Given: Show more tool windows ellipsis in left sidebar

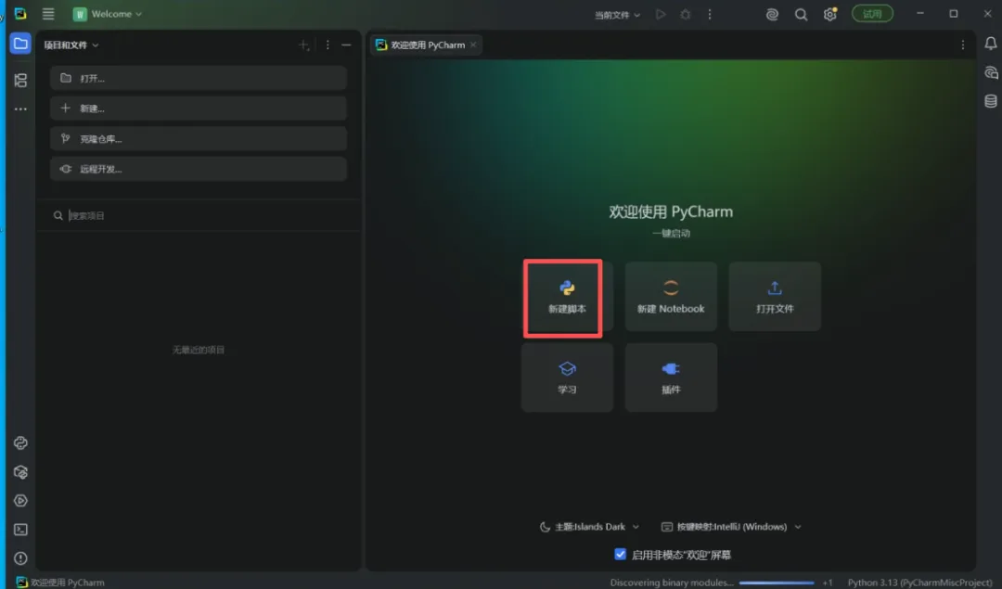Looking at the screenshot, I should [20, 109].
